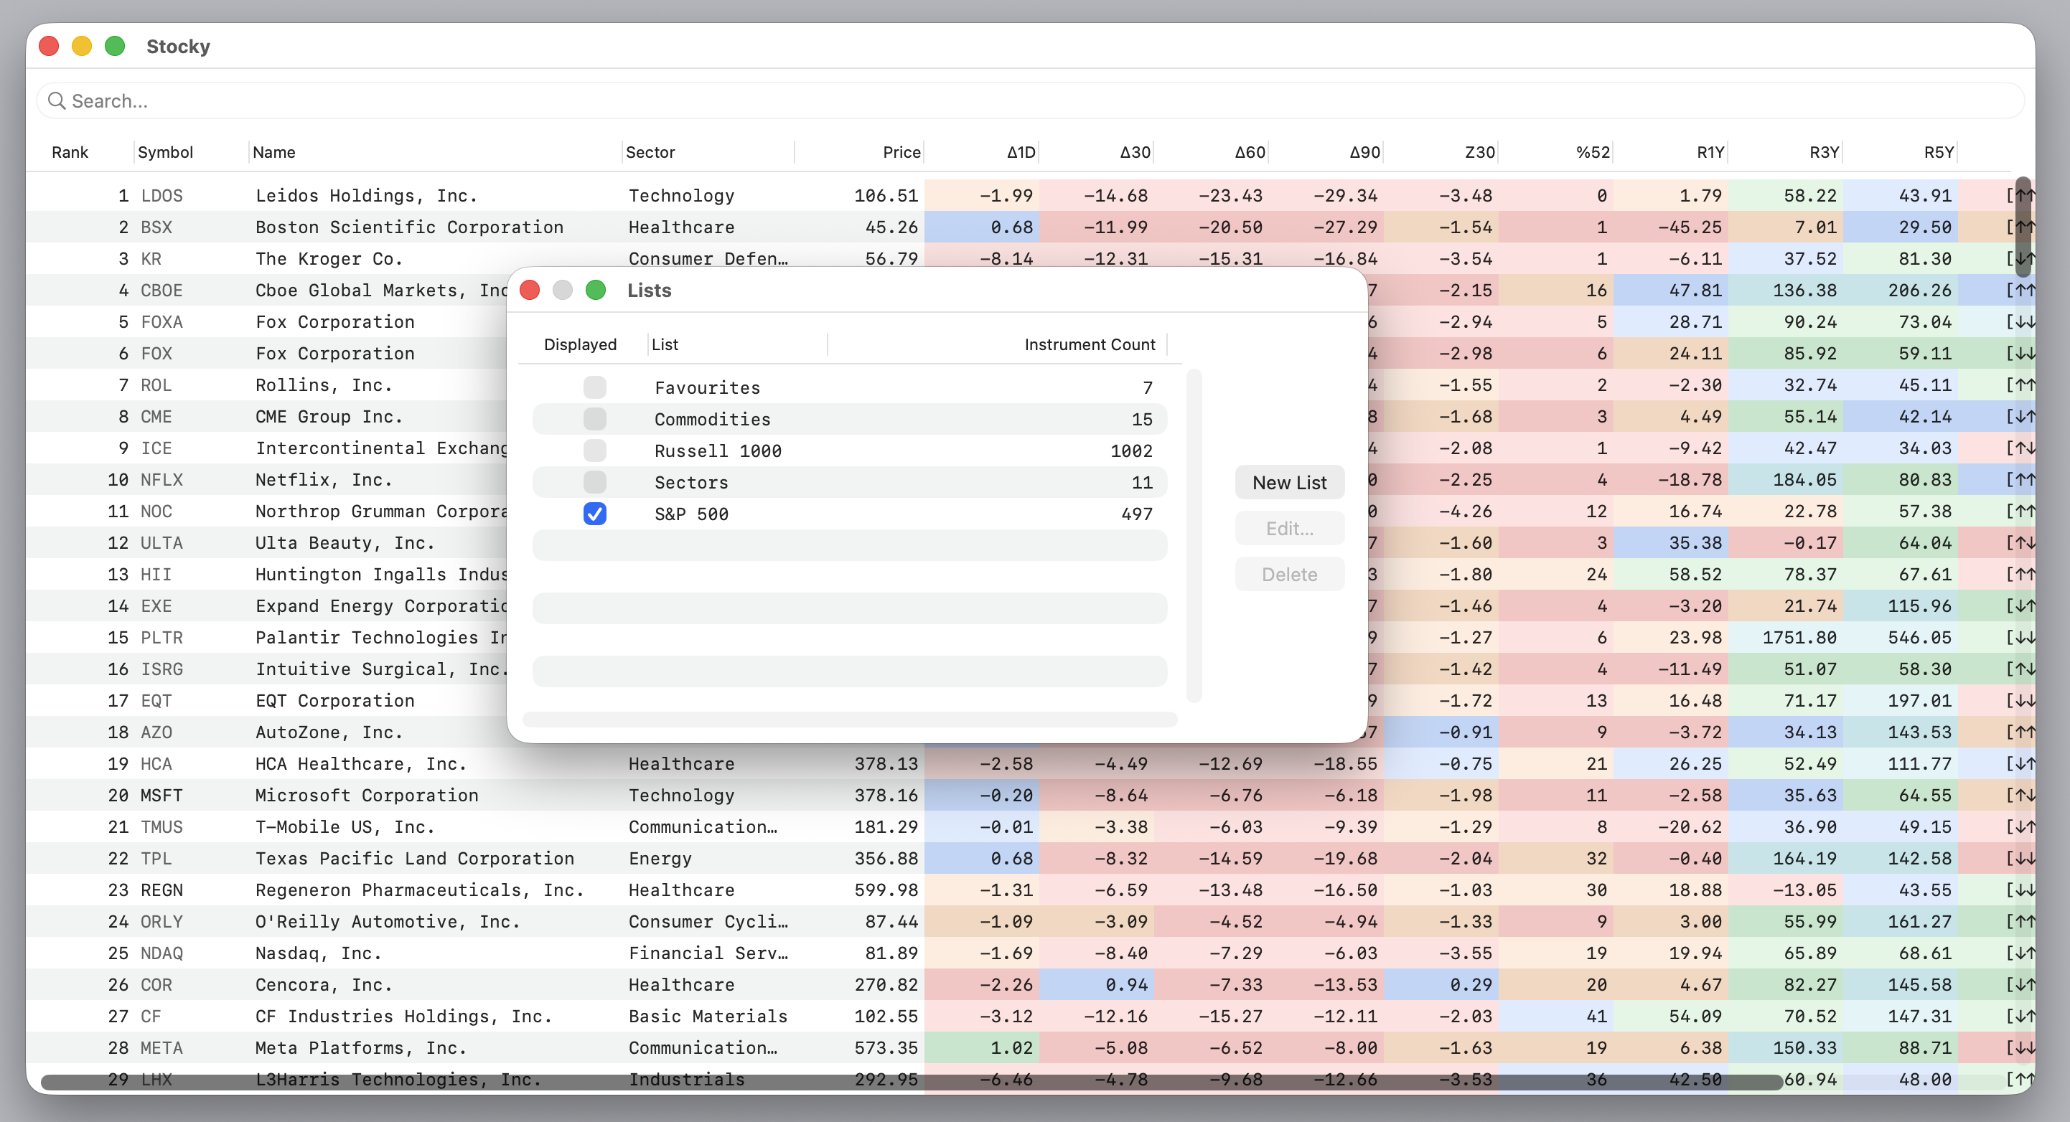Select the Favourites list row name
The image size is (2070, 1122).
tap(707, 387)
